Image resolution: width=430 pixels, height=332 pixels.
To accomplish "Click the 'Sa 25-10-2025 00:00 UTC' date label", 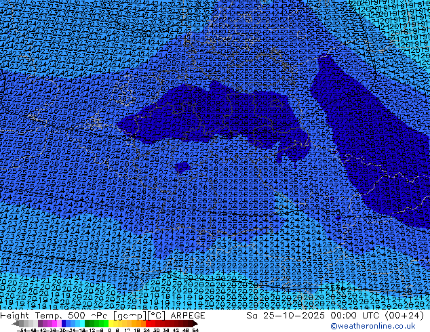I will [x=314, y=316].
